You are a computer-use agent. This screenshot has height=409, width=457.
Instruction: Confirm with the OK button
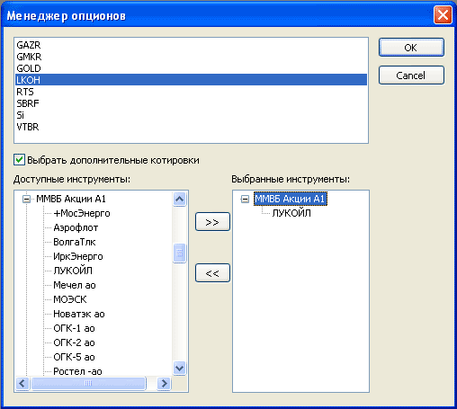click(x=411, y=48)
